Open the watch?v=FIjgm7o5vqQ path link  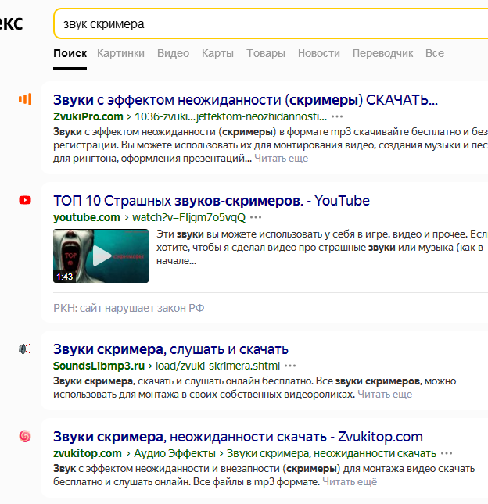coord(188,217)
